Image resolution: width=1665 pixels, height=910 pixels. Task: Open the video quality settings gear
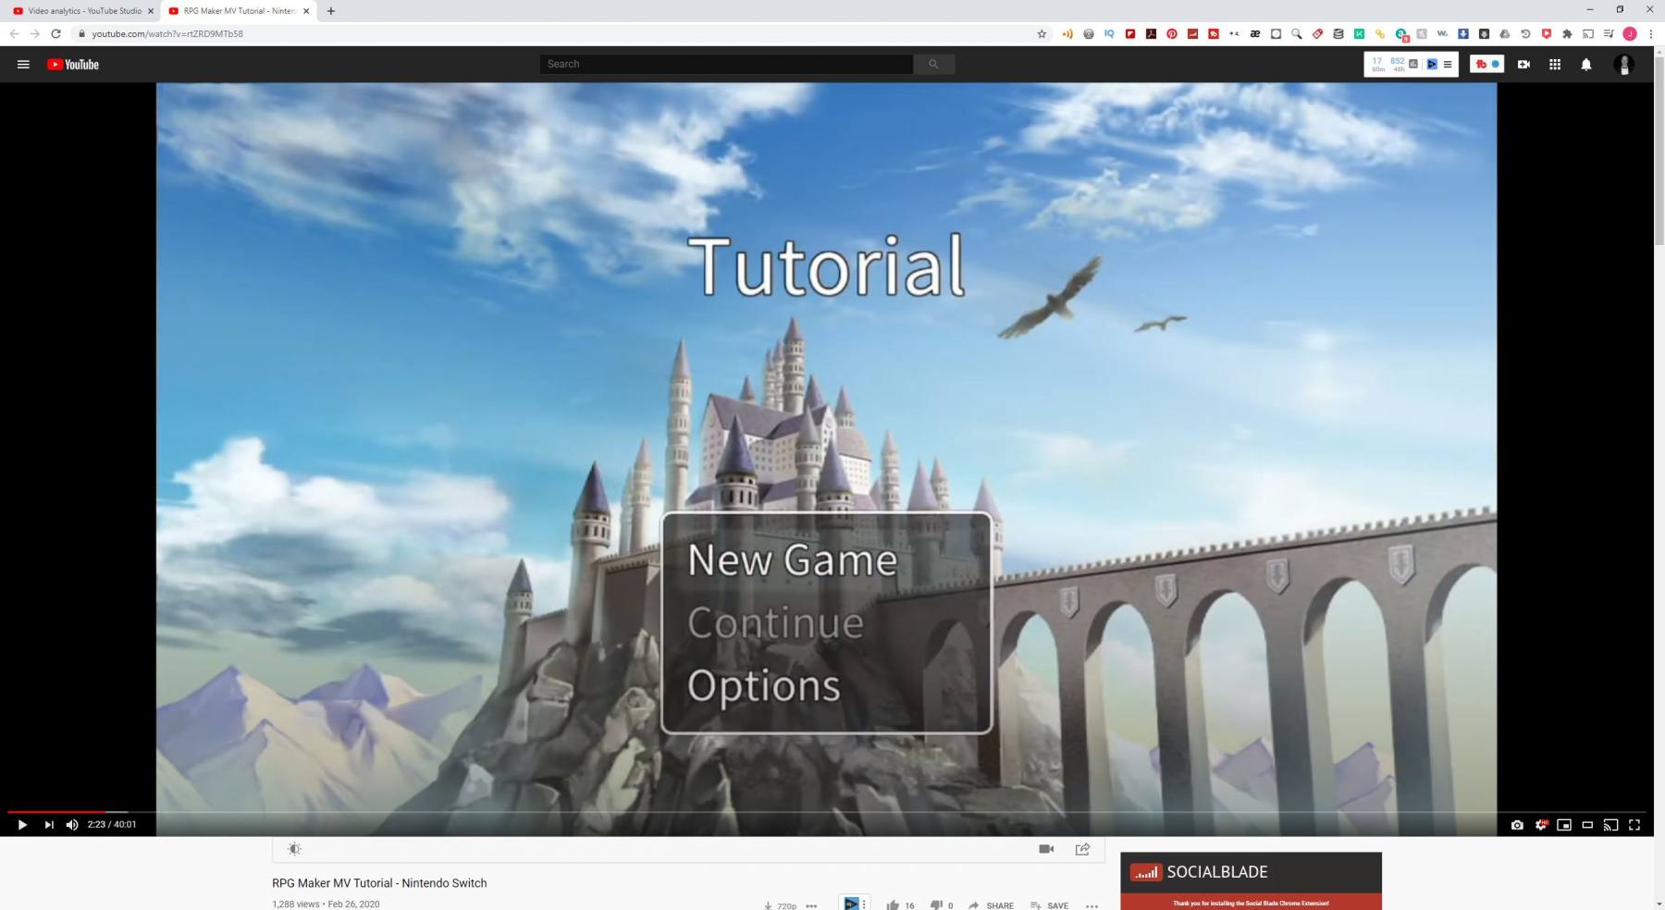(1540, 825)
